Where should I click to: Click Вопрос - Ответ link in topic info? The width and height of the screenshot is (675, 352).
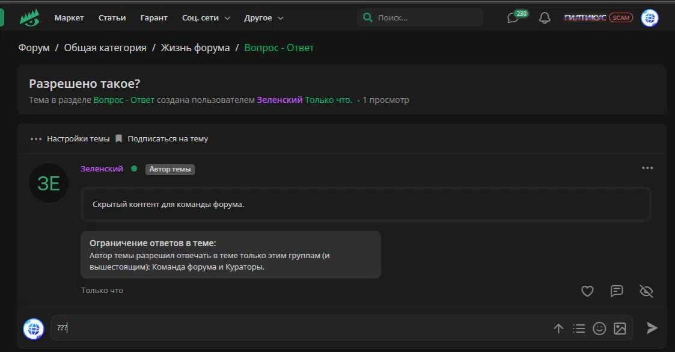(124, 100)
